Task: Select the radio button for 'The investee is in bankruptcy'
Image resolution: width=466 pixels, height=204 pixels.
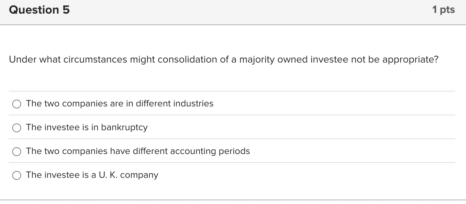Action: 16,128
